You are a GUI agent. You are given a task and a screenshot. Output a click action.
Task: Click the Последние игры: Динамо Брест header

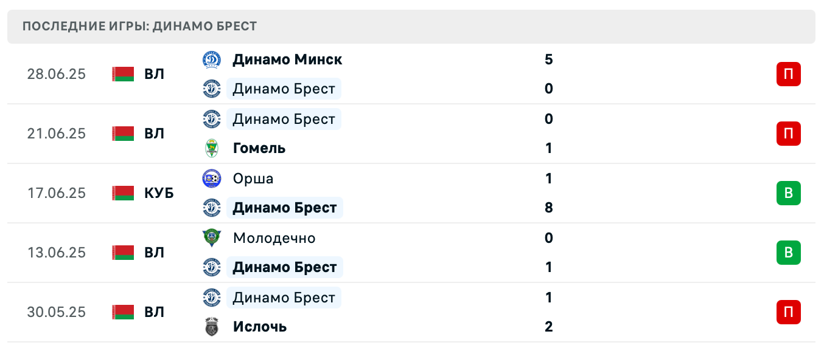(x=139, y=26)
